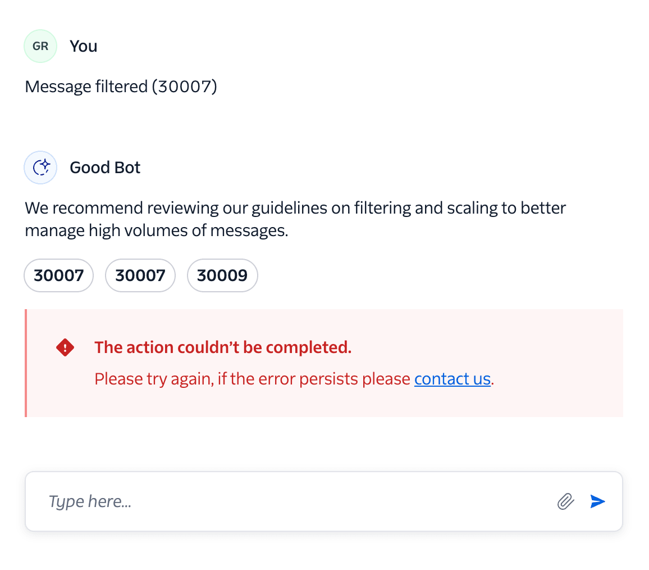
Task: Click the GR user avatar
Action: click(x=40, y=46)
